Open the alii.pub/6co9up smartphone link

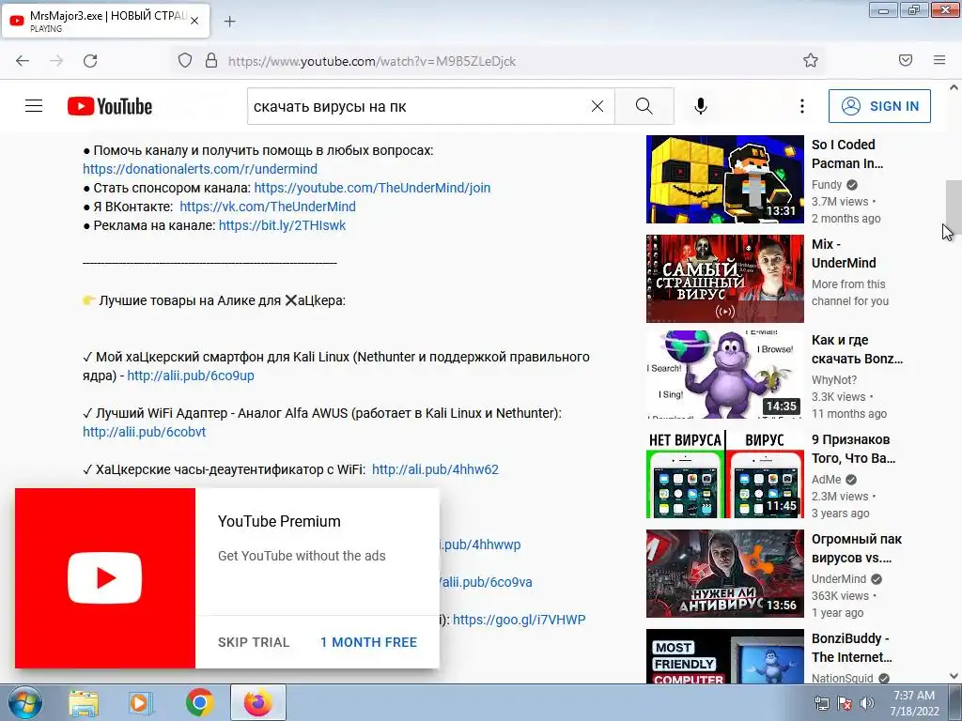(191, 376)
